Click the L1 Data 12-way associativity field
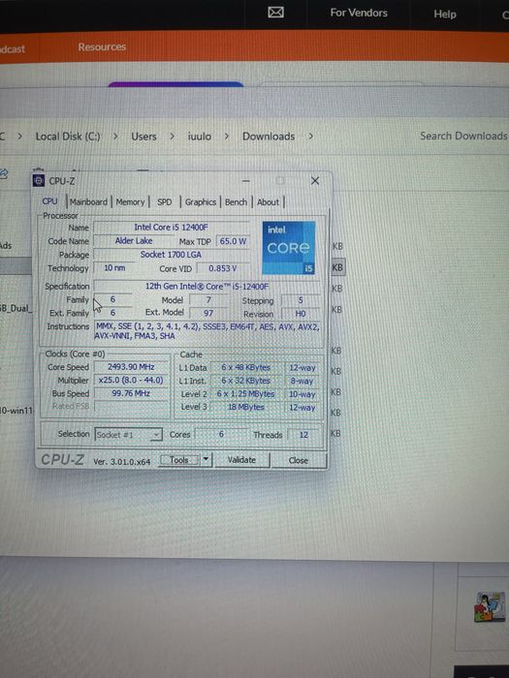The image size is (509, 678). (302, 367)
